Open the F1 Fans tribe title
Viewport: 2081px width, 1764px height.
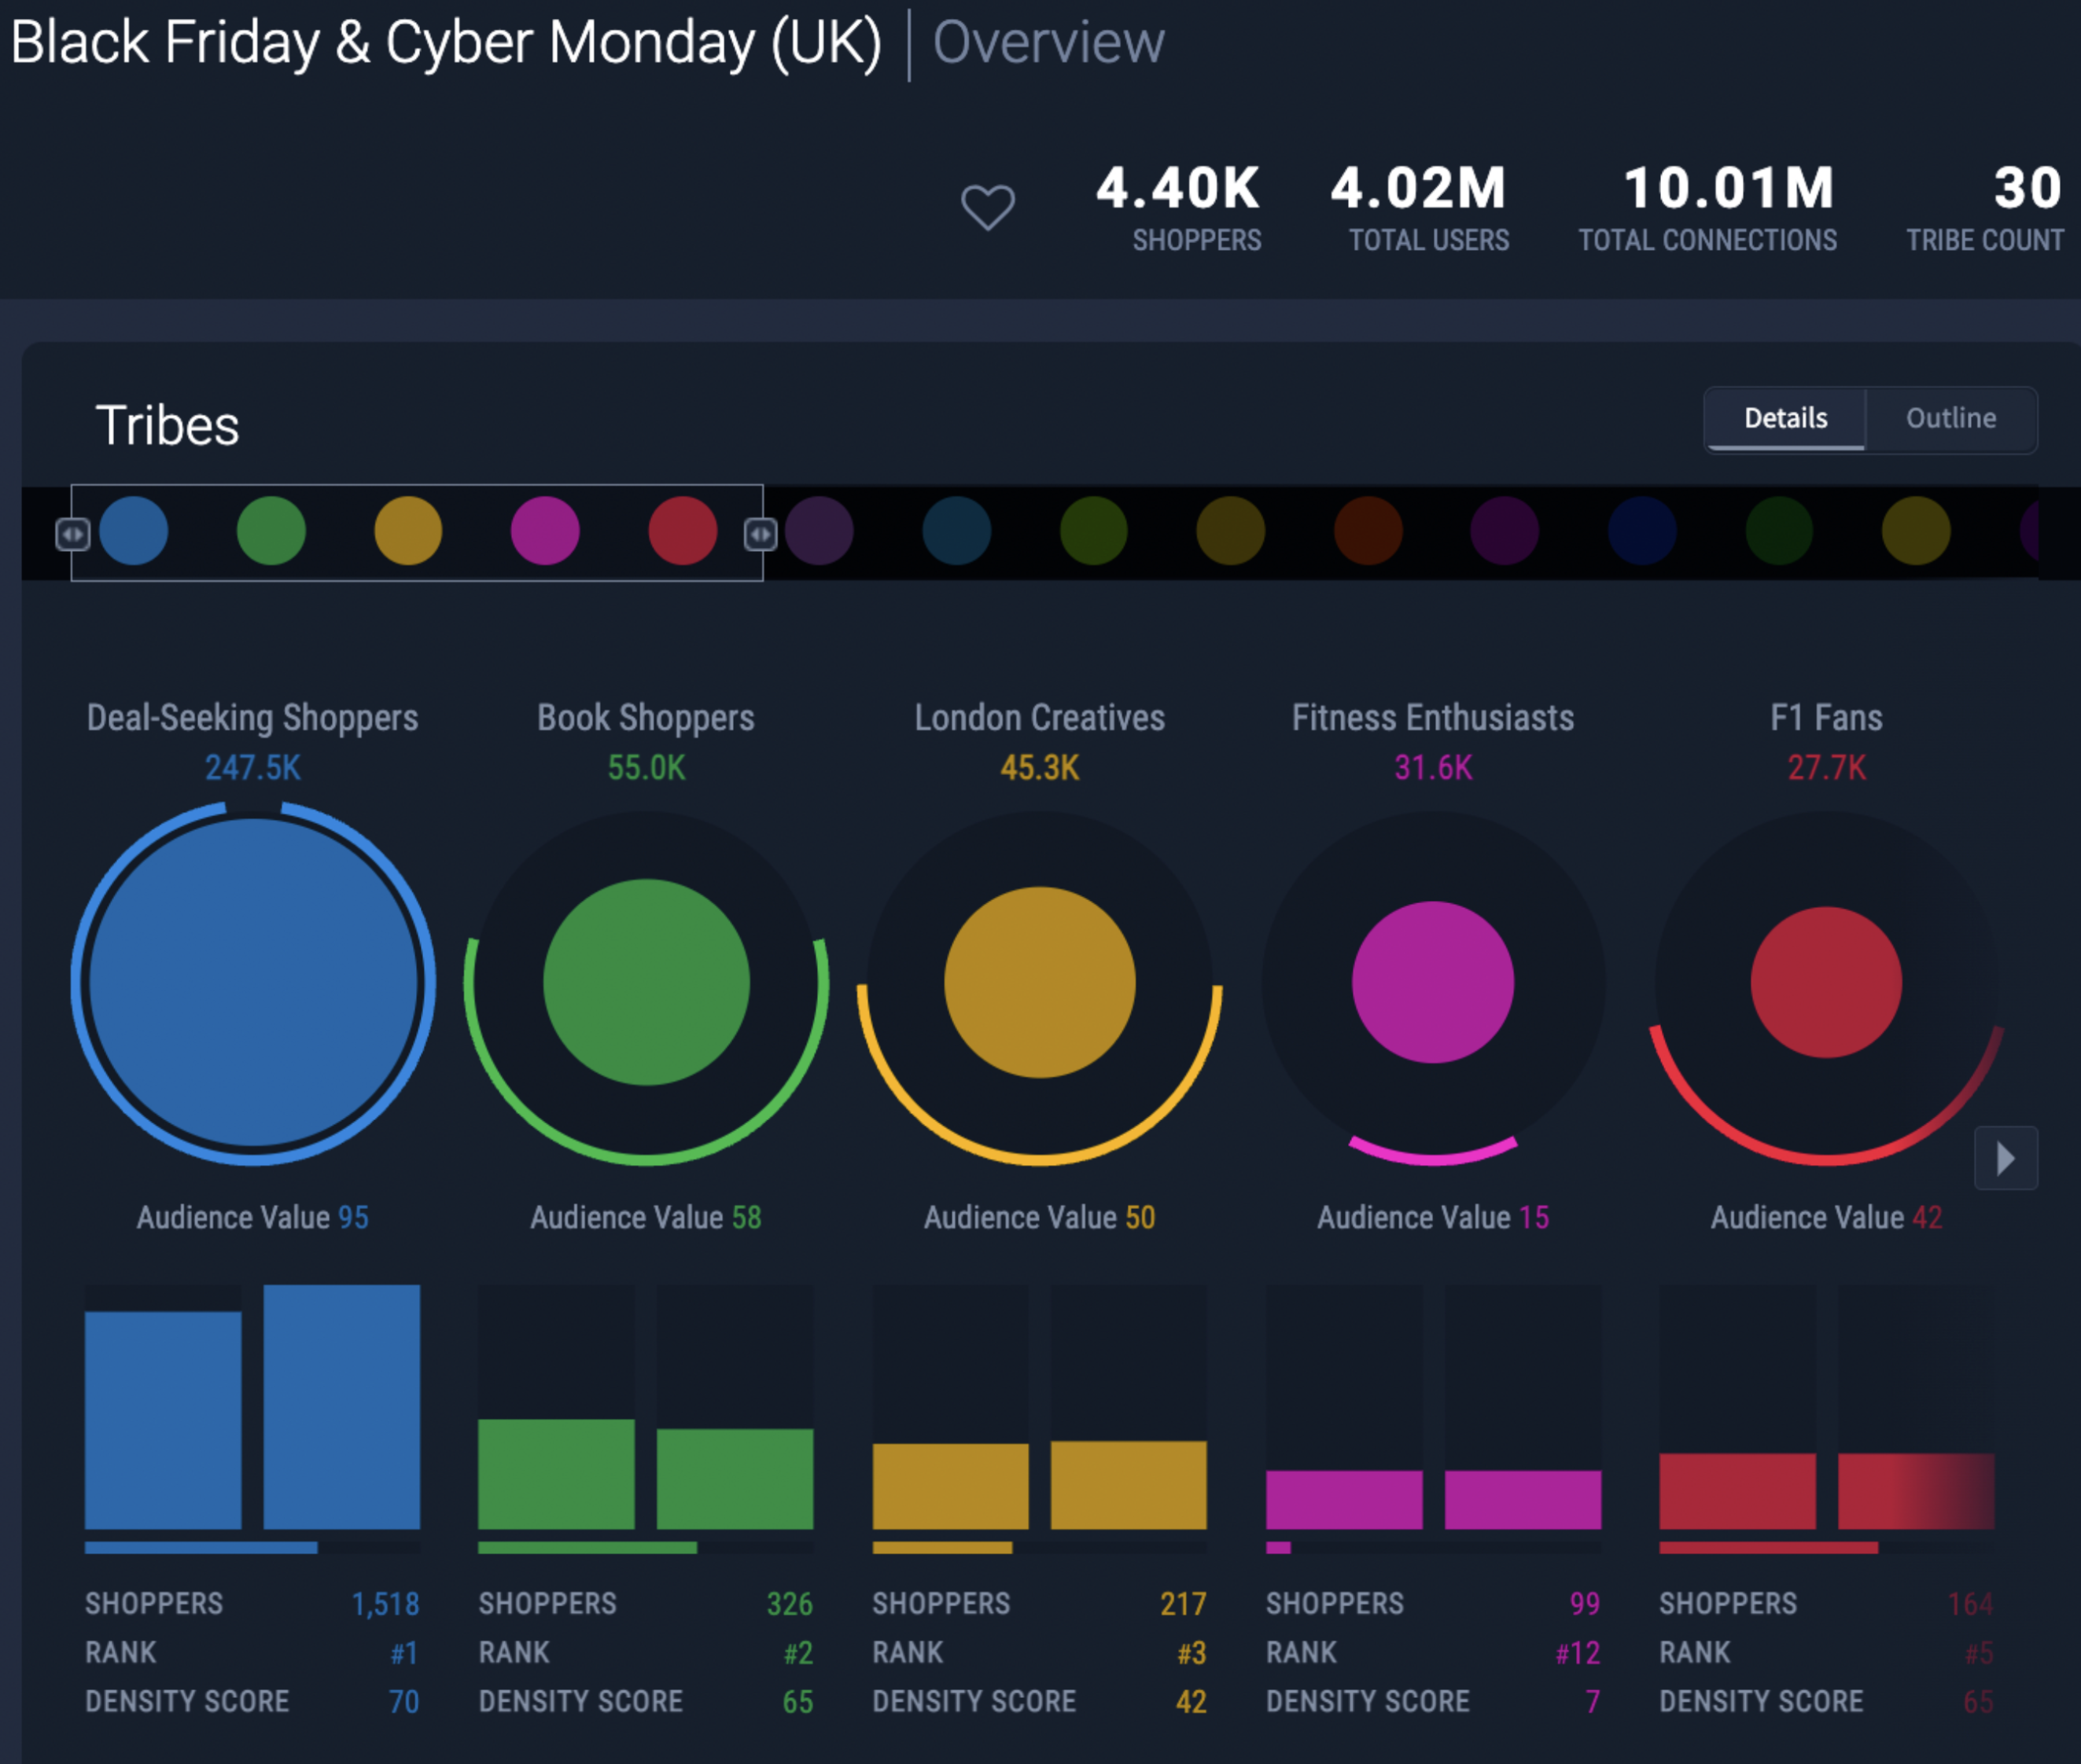pyautogui.click(x=1827, y=717)
